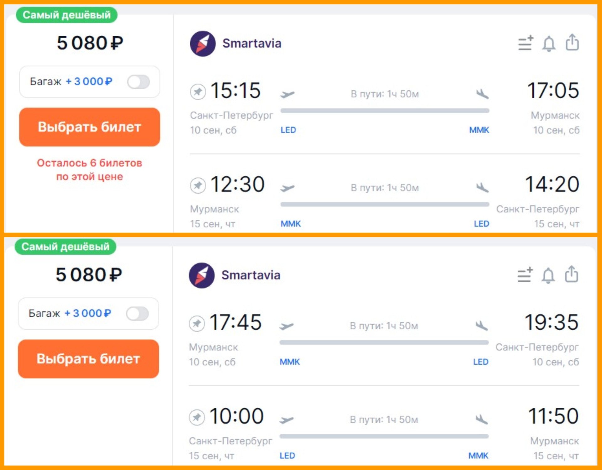Open Smartavia airline logo on first ticket

[203, 44]
